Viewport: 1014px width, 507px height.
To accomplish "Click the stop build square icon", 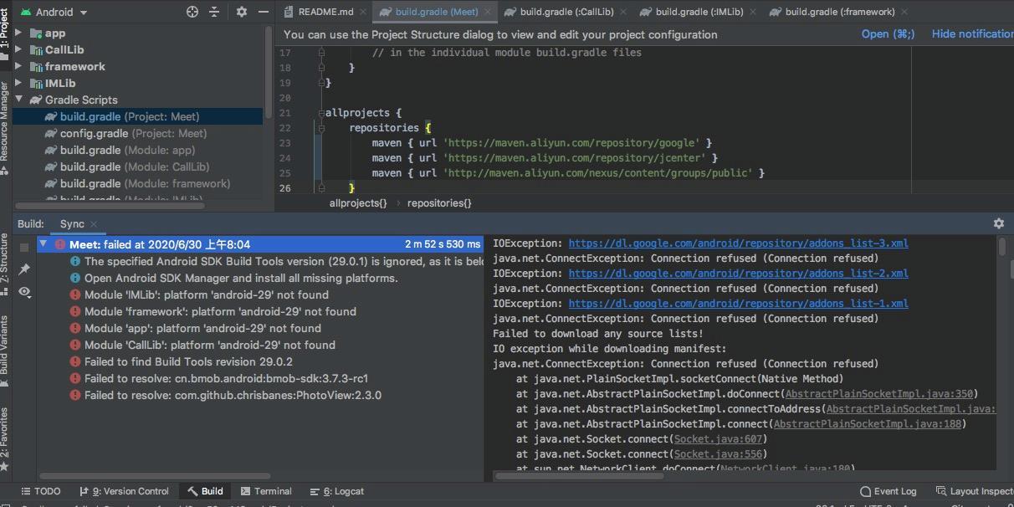I will [x=24, y=248].
